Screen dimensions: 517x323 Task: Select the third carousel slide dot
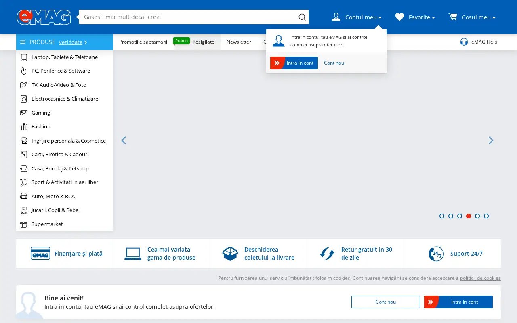[x=460, y=216]
